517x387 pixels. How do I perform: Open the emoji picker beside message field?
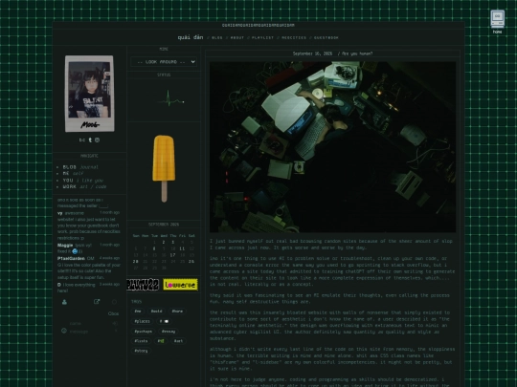point(64,331)
